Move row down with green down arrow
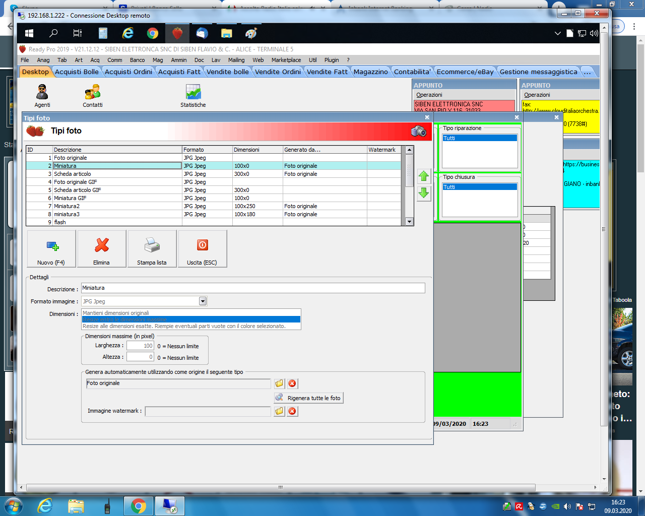Screen dimensions: 645x516 tap(424, 193)
